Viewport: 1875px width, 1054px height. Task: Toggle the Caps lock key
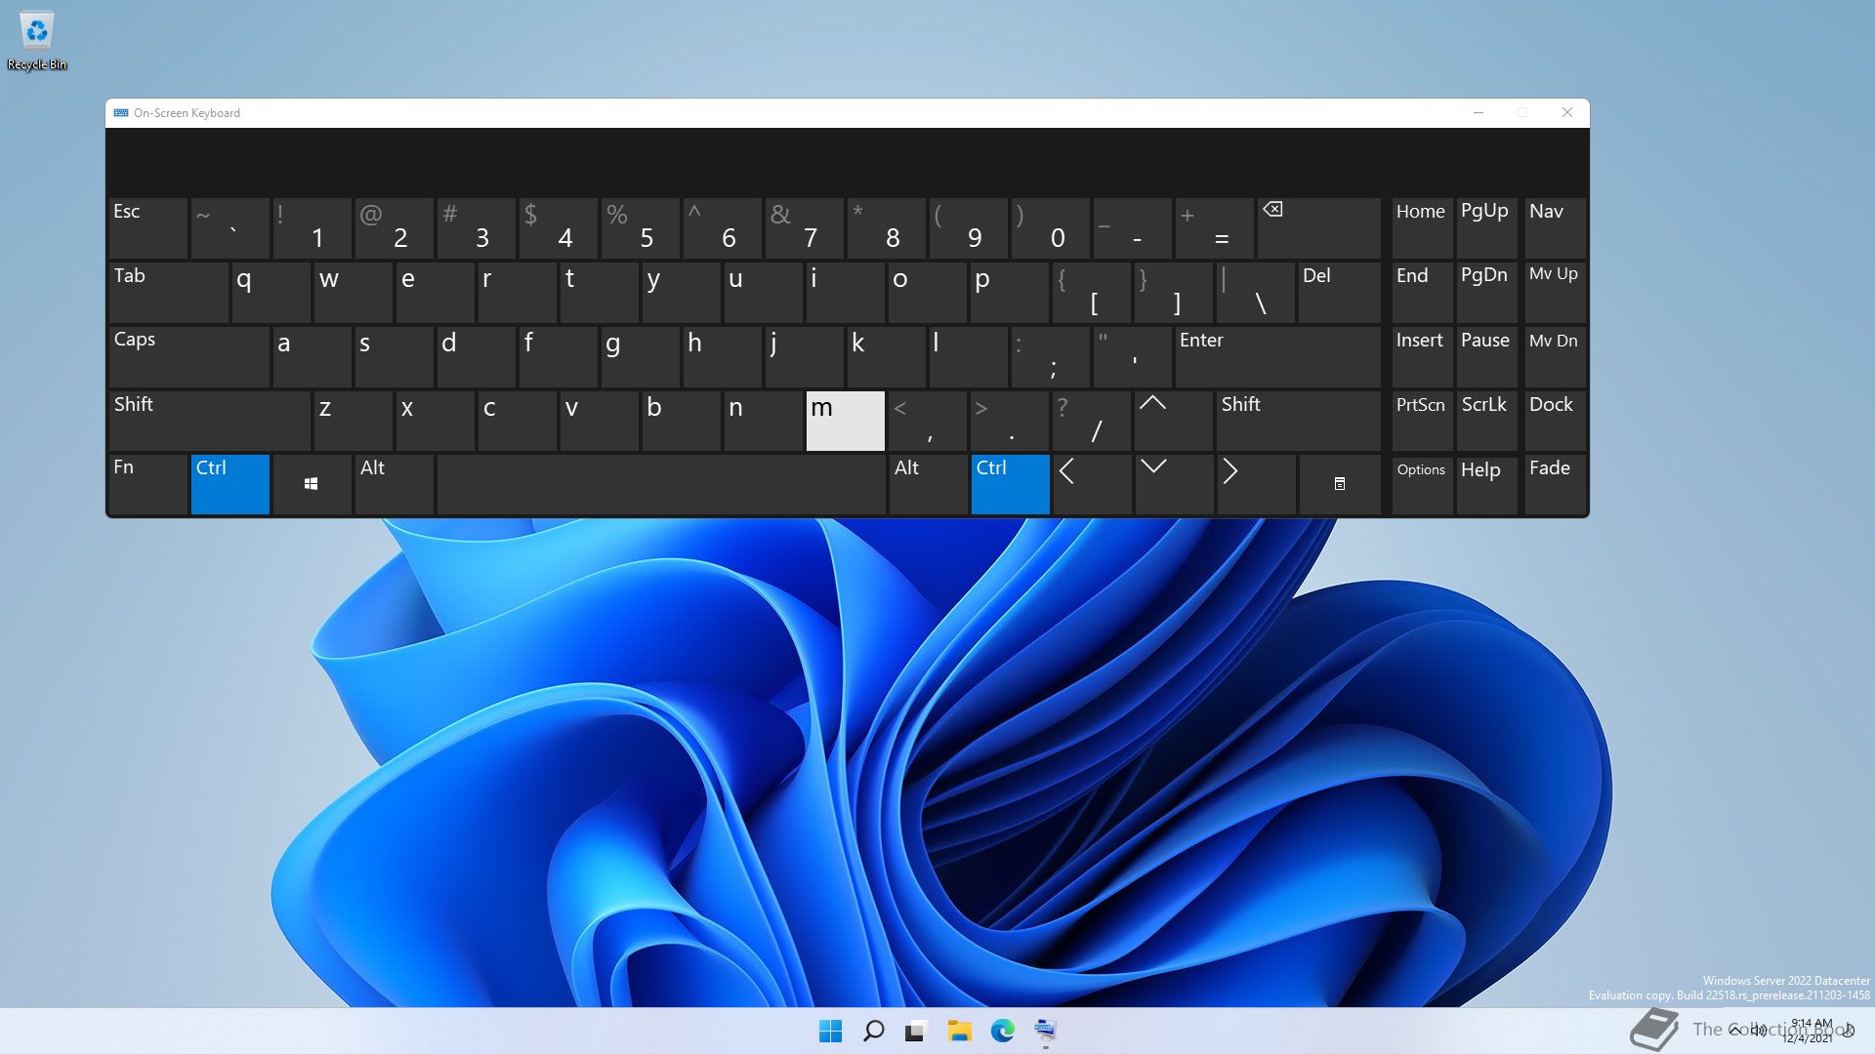pyautogui.click(x=188, y=356)
